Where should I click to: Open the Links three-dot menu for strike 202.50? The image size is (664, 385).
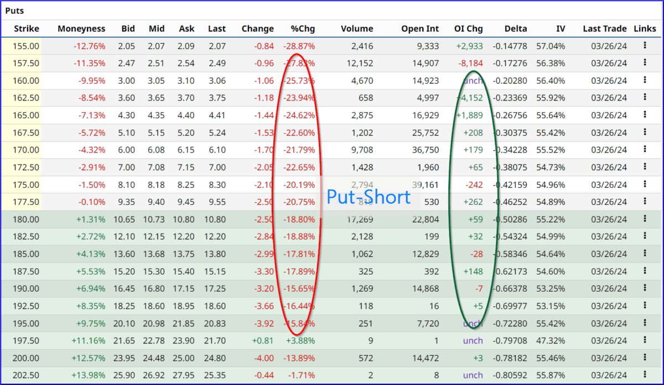tap(645, 375)
